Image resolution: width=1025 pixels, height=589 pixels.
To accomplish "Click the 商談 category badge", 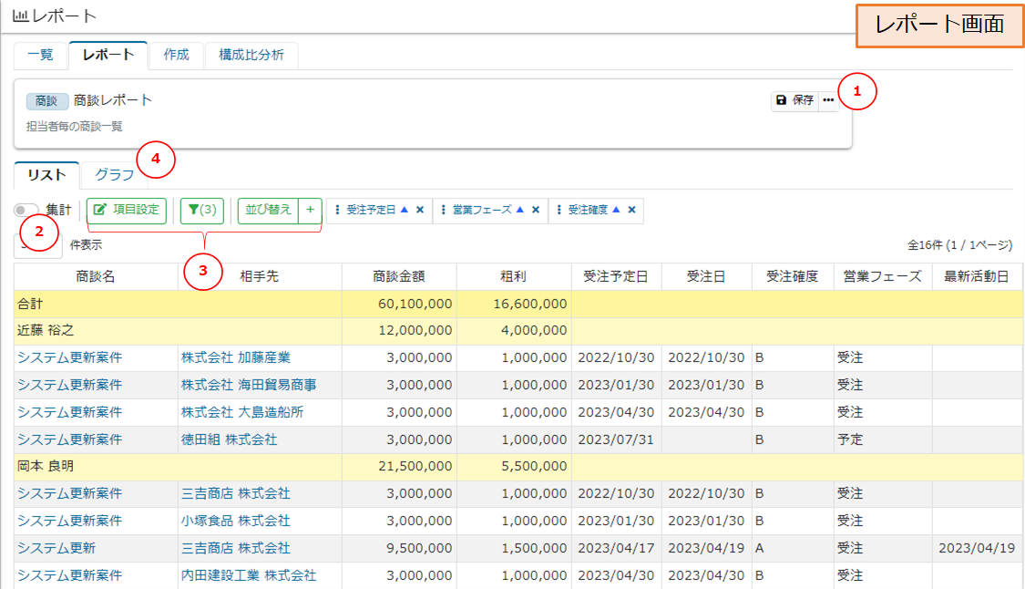I will tap(47, 101).
